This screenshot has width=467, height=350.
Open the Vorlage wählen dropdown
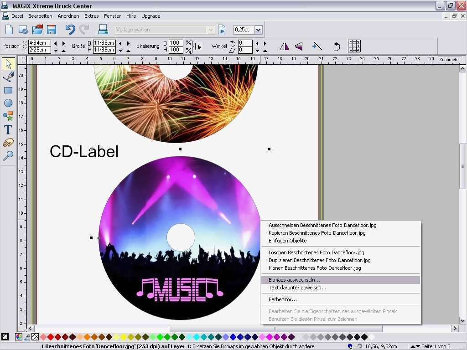(x=210, y=30)
